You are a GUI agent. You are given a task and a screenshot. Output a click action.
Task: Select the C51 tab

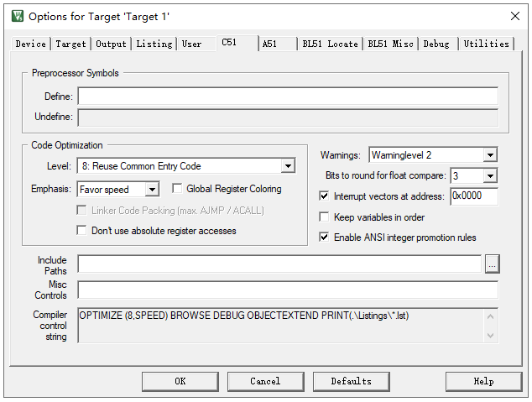click(x=237, y=43)
